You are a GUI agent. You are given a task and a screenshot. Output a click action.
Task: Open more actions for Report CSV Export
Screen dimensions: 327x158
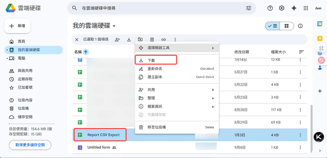pos(300,135)
